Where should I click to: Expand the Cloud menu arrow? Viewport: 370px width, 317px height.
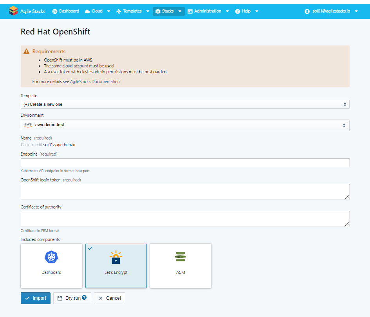(x=108, y=11)
